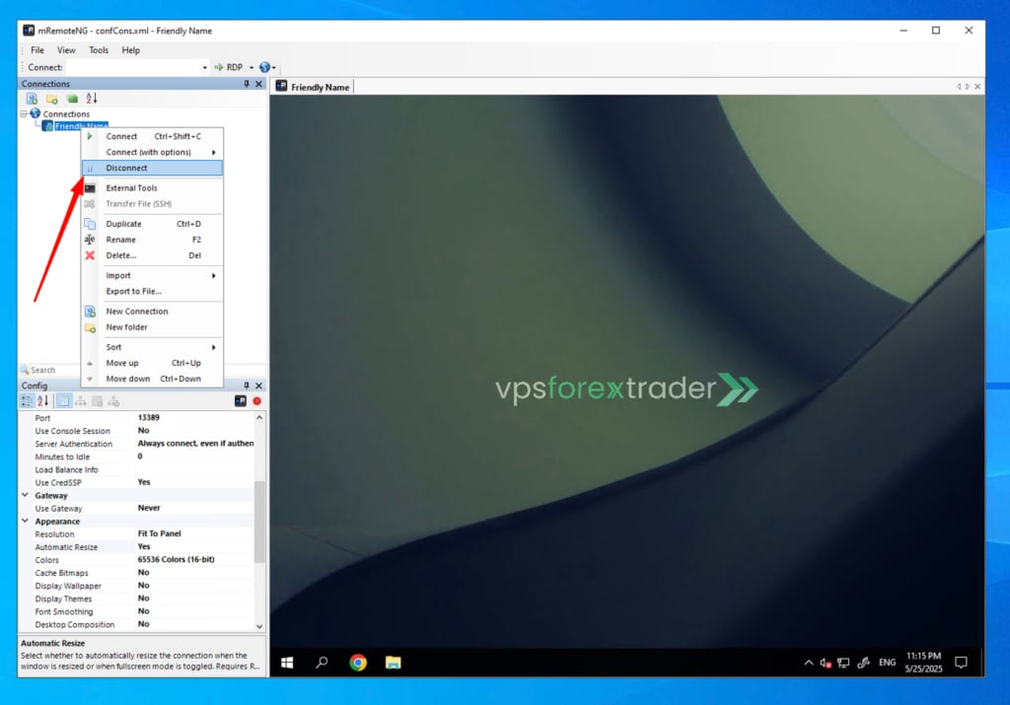Show default inheritance in Config toolbar
Screen dimensions: 1010x705
(114, 401)
